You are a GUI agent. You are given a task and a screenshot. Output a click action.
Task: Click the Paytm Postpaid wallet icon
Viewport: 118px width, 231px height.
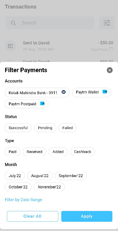point(42,103)
